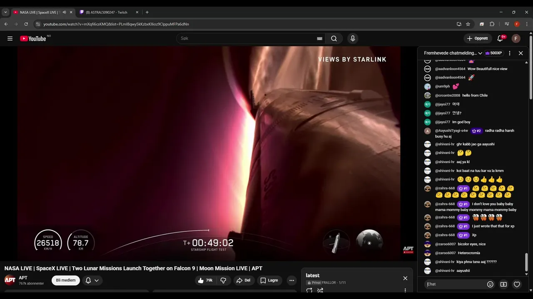The height and width of the screenshot is (299, 533).
Task: Open the Chrome three-dot menu
Action: click(x=527, y=24)
